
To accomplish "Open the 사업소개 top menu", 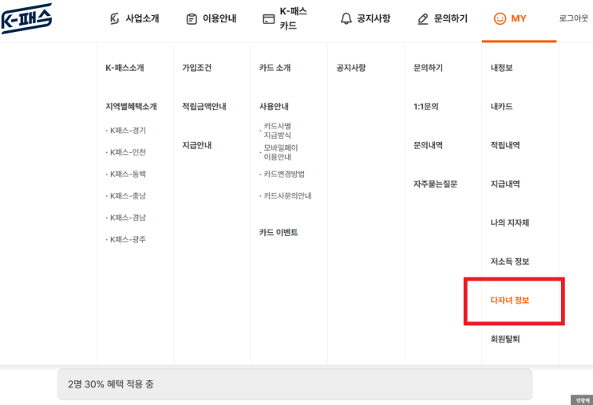I will (x=142, y=18).
